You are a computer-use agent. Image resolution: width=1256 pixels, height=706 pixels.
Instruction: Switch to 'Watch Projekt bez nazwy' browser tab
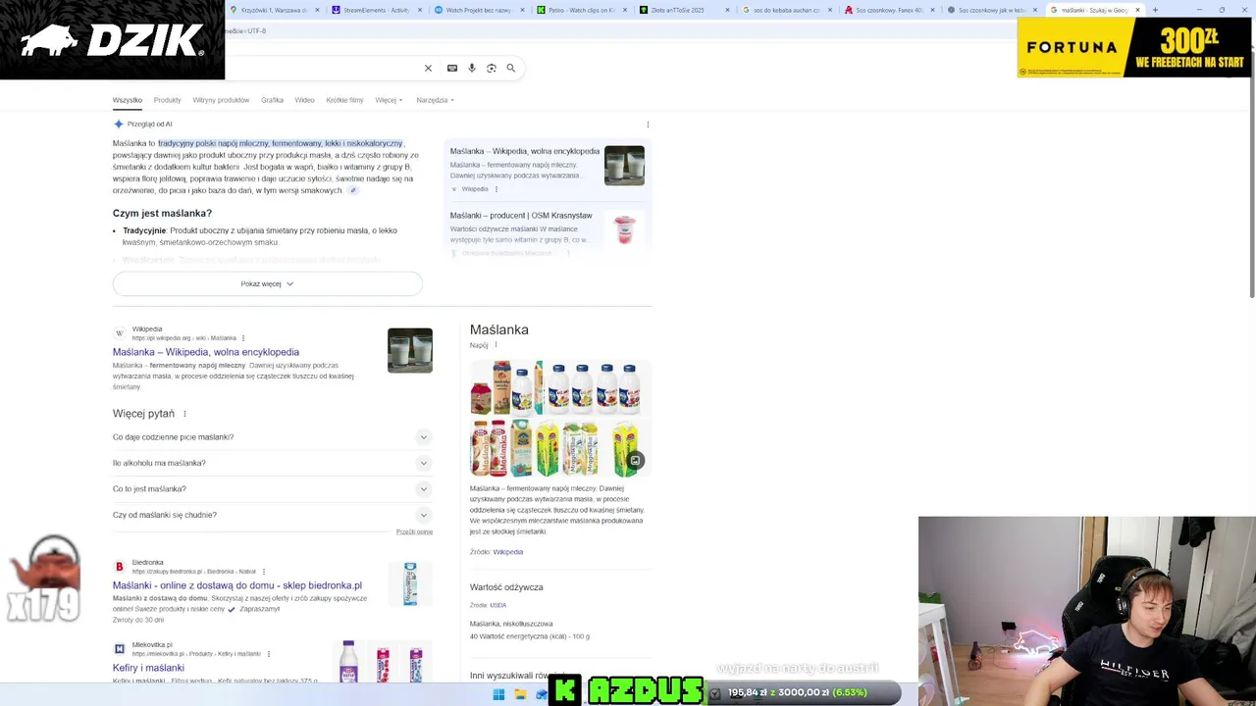(x=479, y=10)
